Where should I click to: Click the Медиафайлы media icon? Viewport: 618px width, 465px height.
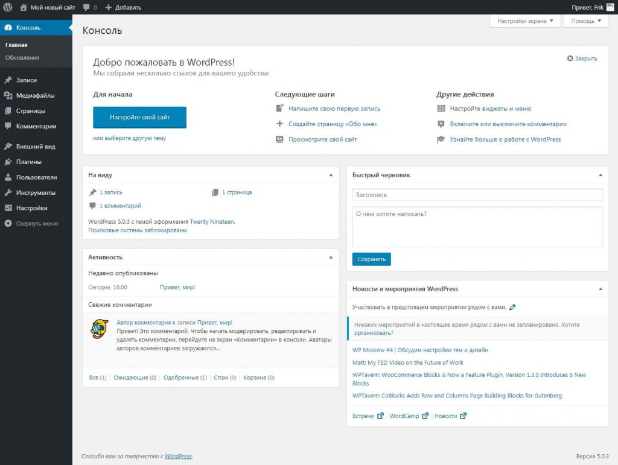[x=8, y=95]
